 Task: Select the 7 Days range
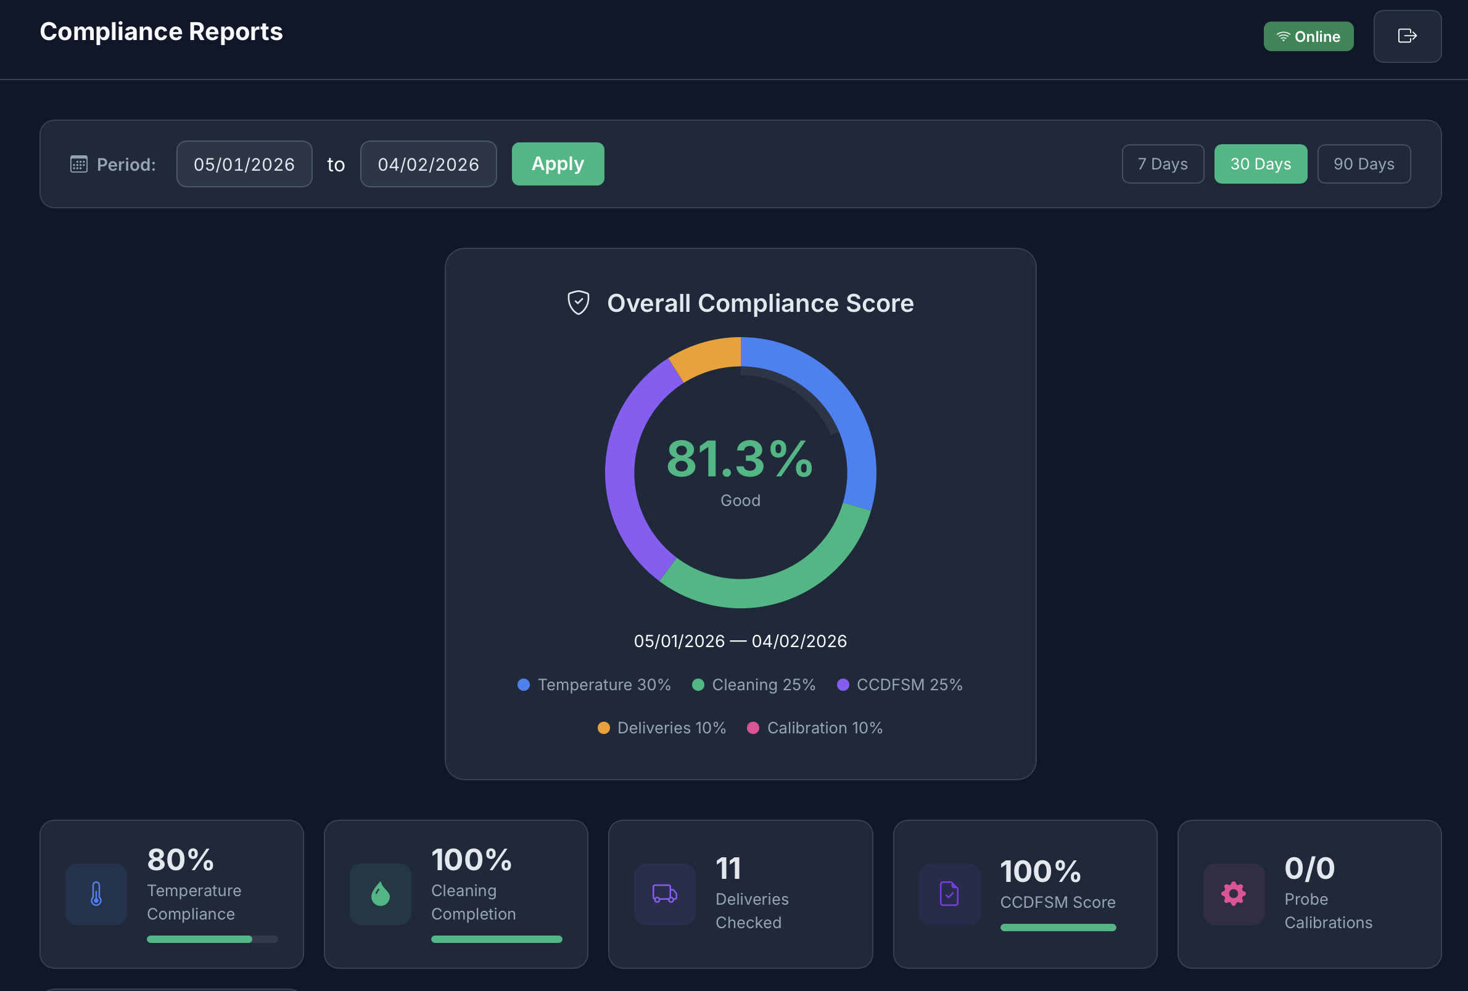tap(1162, 164)
